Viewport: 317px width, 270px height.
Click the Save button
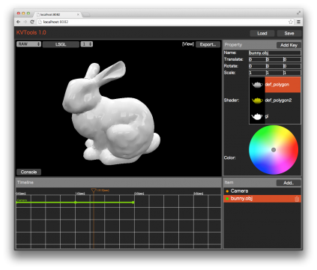point(289,33)
